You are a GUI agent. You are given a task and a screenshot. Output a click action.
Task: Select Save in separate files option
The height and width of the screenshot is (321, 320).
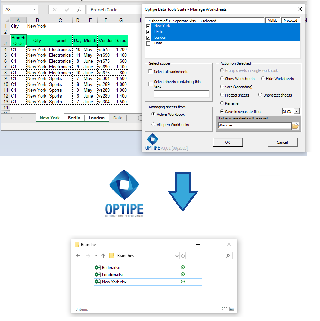pos(222,111)
